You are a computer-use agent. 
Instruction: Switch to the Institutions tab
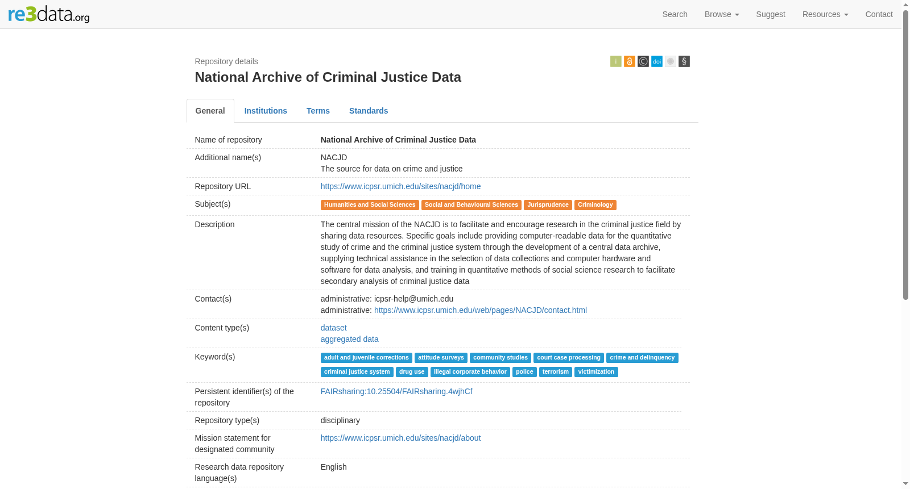(x=266, y=111)
